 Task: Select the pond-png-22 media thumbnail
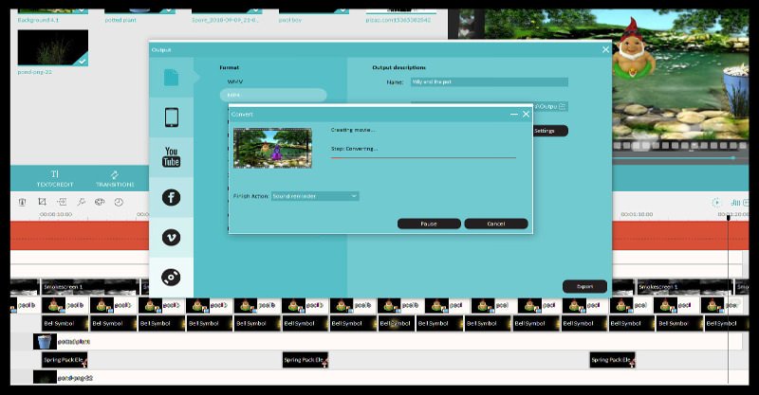pos(53,48)
